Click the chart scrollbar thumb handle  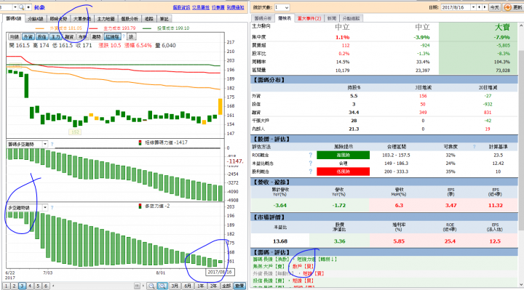coord(137,286)
